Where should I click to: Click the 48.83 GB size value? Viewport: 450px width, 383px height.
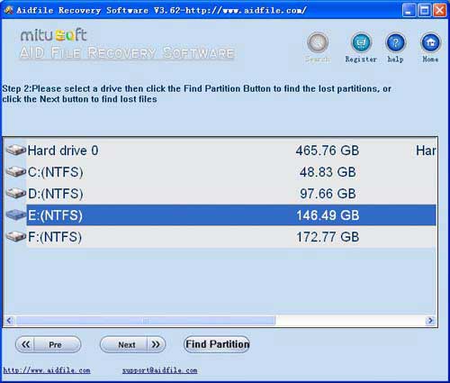point(328,172)
